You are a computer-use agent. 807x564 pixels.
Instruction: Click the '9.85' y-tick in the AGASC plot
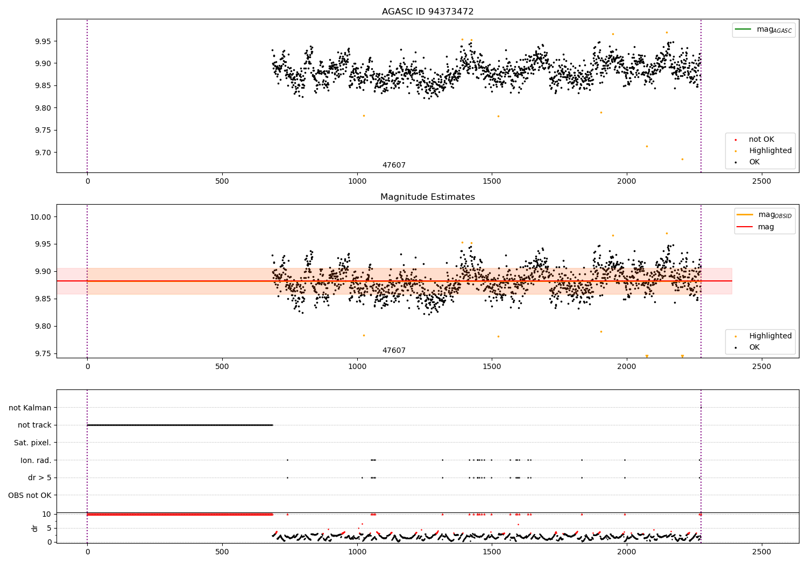coord(43,85)
